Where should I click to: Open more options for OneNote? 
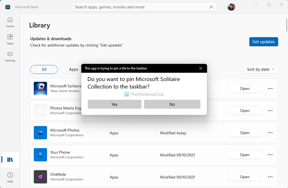pos(270,177)
